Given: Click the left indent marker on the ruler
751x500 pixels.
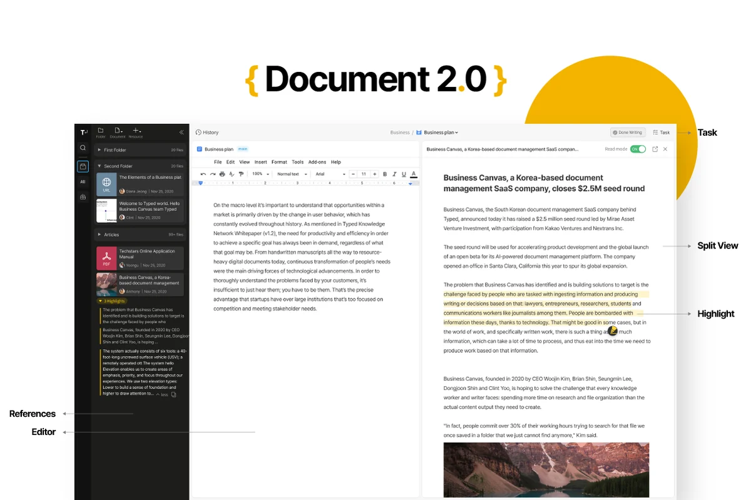Looking at the screenshot, I should (x=200, y=183).
